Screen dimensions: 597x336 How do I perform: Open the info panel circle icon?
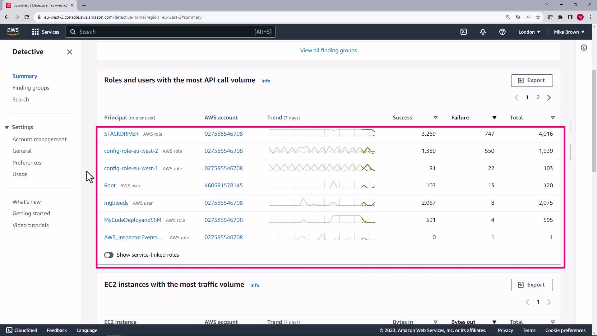pos(584,48)
